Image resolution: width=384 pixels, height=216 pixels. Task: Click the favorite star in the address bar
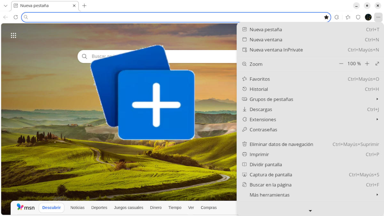point(326,17)
